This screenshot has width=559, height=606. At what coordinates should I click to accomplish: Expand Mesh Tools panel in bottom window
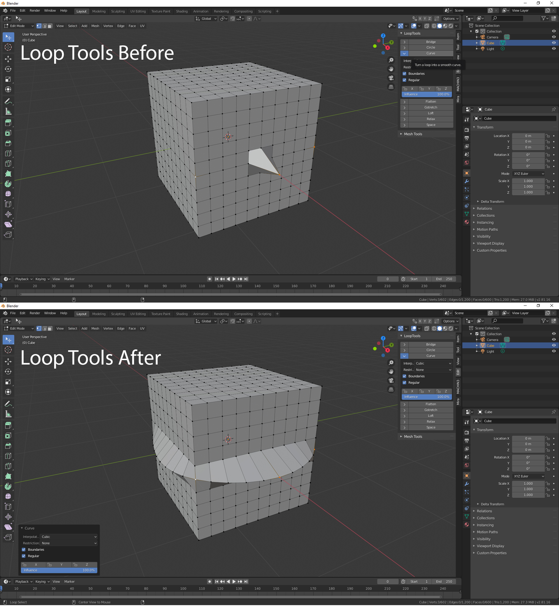(x=413, y=436)
